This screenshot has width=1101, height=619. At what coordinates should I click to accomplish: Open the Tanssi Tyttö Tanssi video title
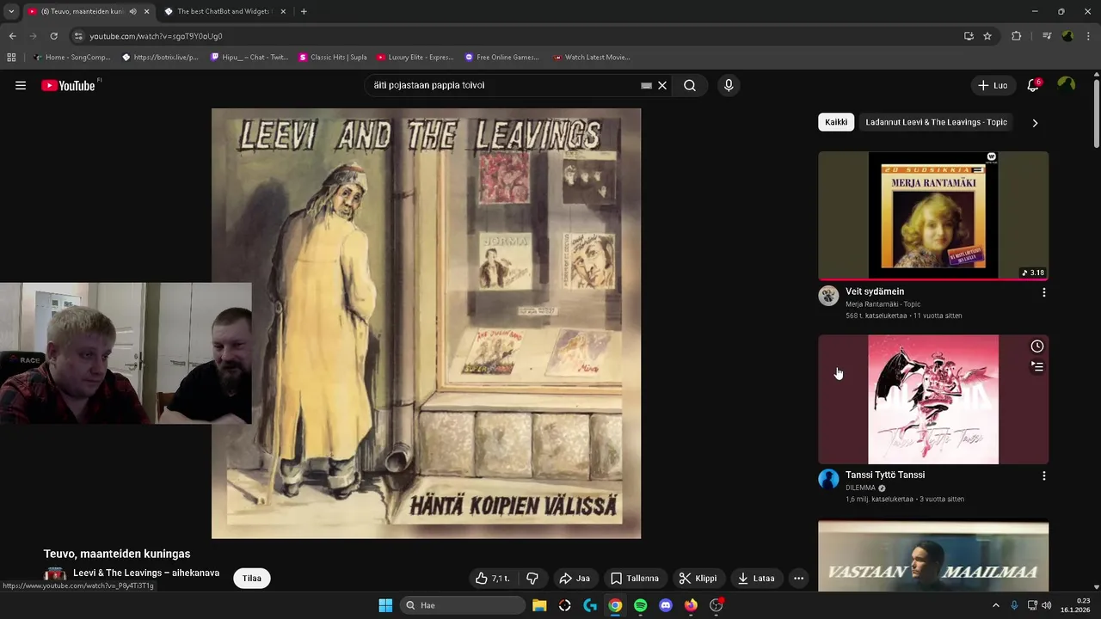pos(885,475)
